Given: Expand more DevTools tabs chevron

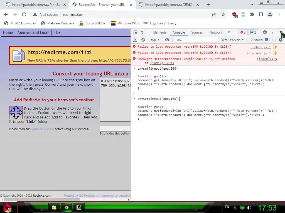Looking at the screenshot, I should [229, 32].
